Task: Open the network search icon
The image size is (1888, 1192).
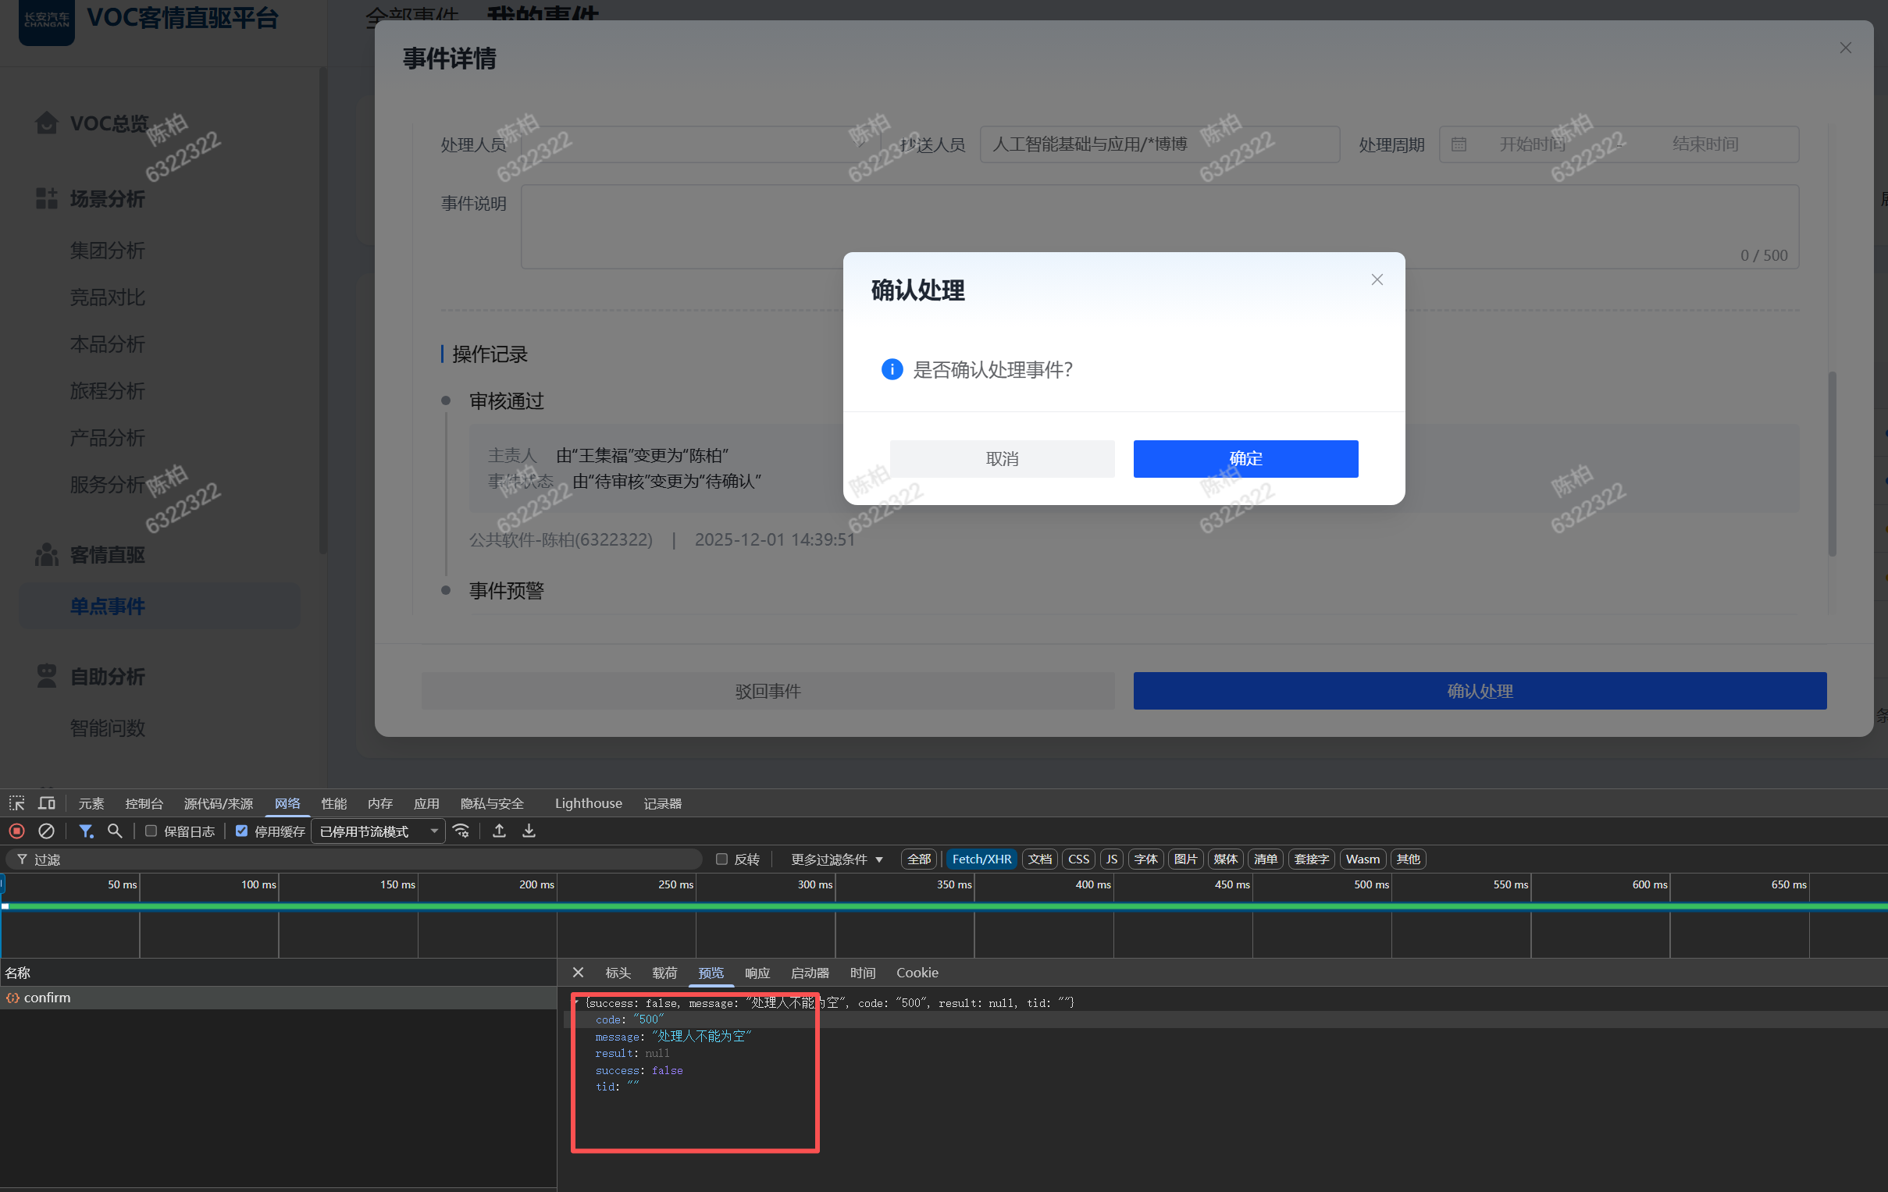Action: click(x=116, y=831)
